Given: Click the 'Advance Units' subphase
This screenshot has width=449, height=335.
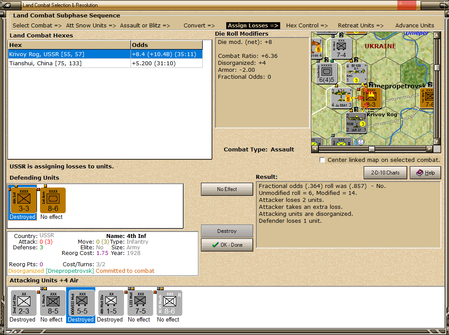Looking at the screenshot, I should coord(415,26).
